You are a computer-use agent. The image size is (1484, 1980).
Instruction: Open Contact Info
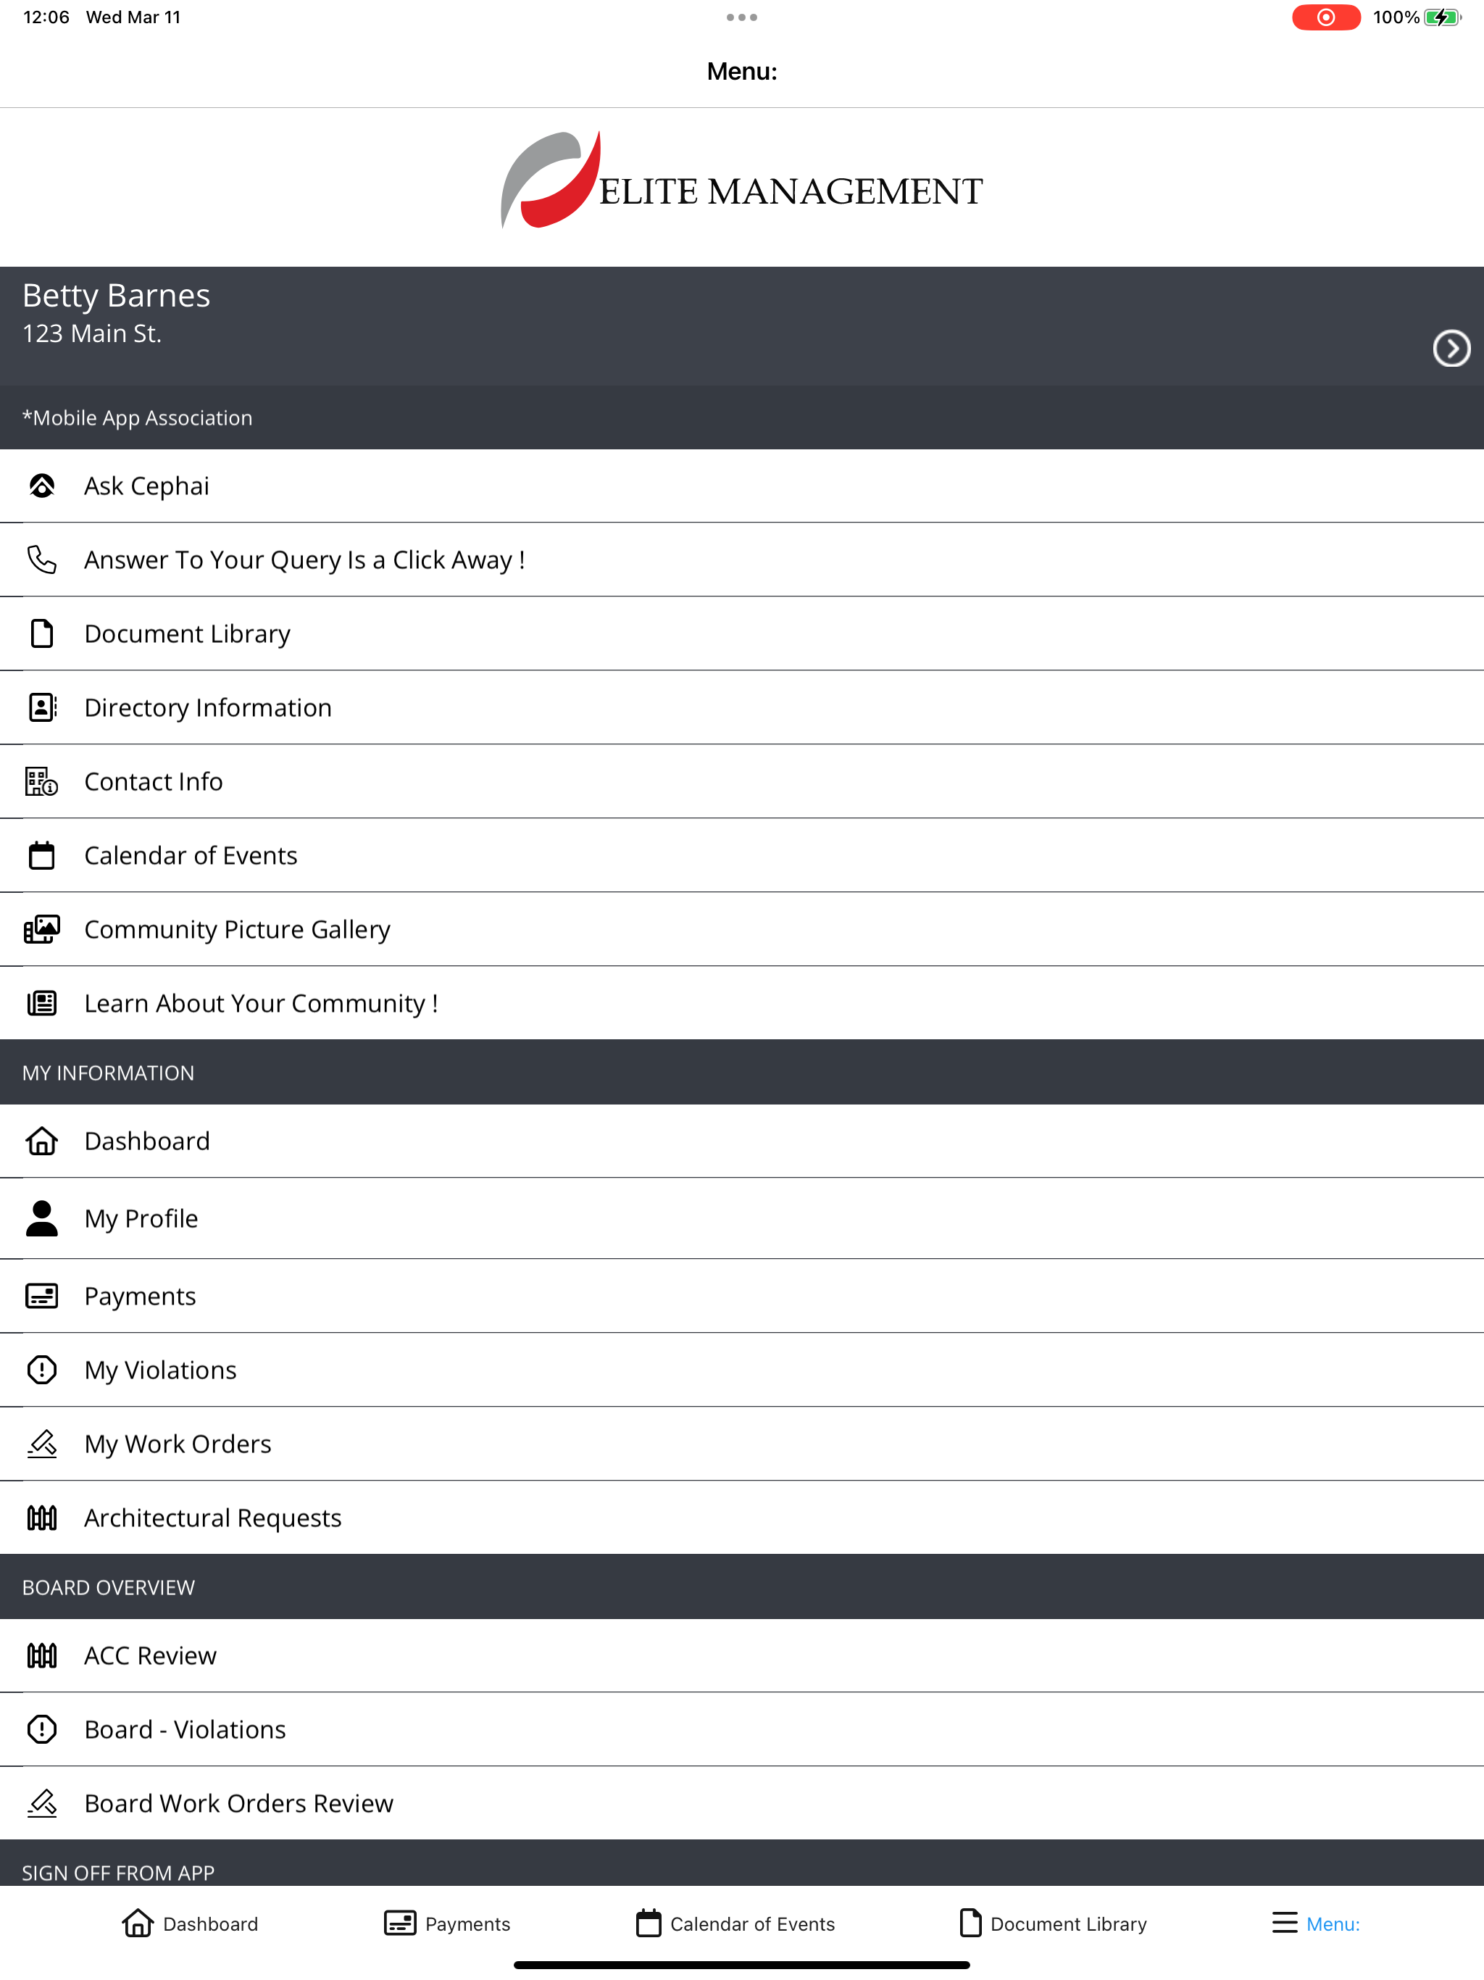click(742, 781)
